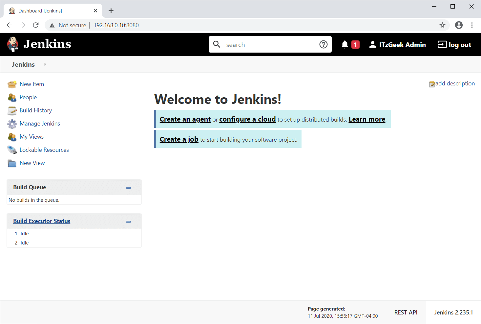The height and width of the screenshot is (324, 481).
Task: Close the Dashboard [Jenkins] tab
Action: coord(95,11)
